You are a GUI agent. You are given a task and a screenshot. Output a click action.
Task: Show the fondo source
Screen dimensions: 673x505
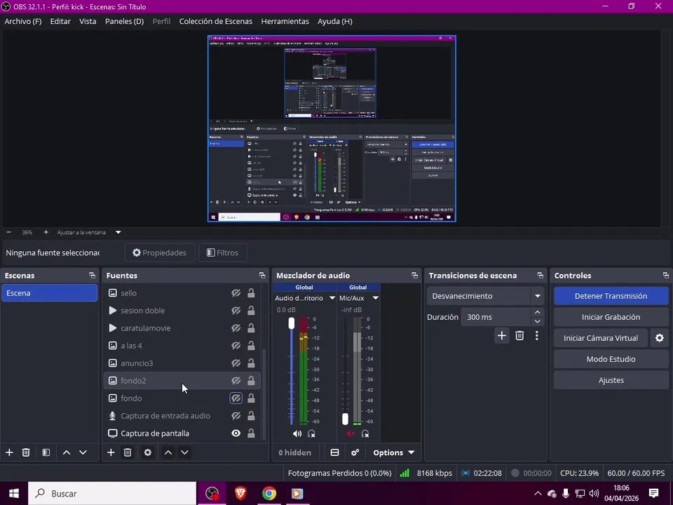236,398
